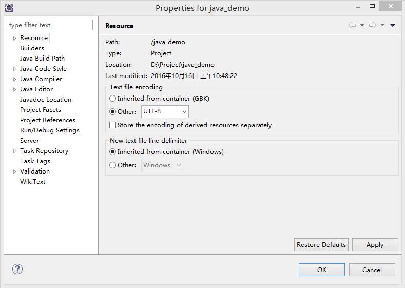
Task: Click into the type filter text field
Action: tap(50, 25)
